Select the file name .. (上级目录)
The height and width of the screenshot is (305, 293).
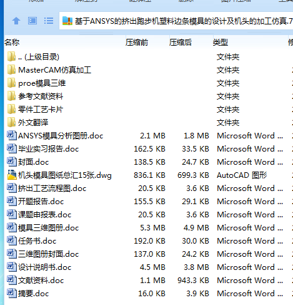(x=39, y=57)
